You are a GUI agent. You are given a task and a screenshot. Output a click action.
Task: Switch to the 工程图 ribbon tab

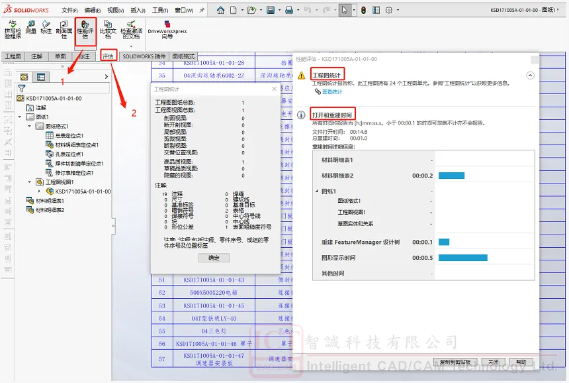tap(13, 56)
